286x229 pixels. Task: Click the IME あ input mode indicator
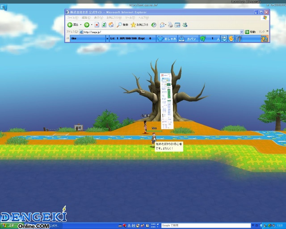point(129,226)
